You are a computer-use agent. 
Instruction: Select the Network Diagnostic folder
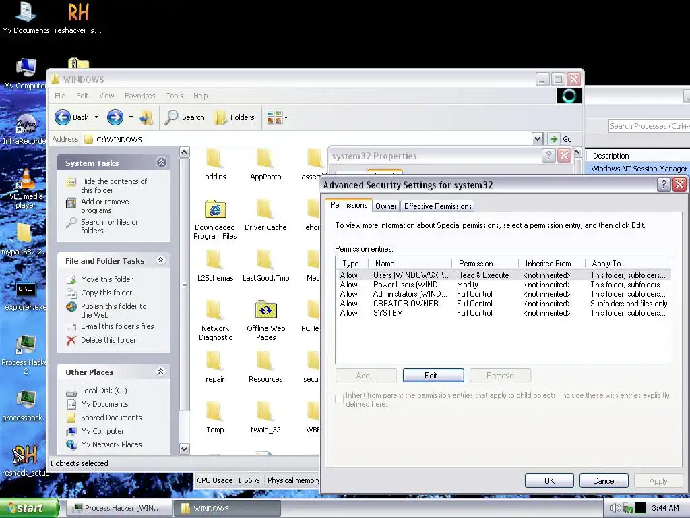[215, 320]
